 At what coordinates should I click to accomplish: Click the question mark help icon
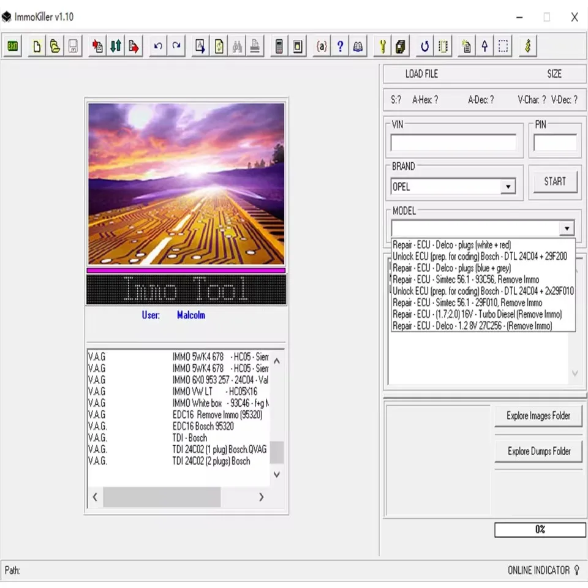pos(340,46)
